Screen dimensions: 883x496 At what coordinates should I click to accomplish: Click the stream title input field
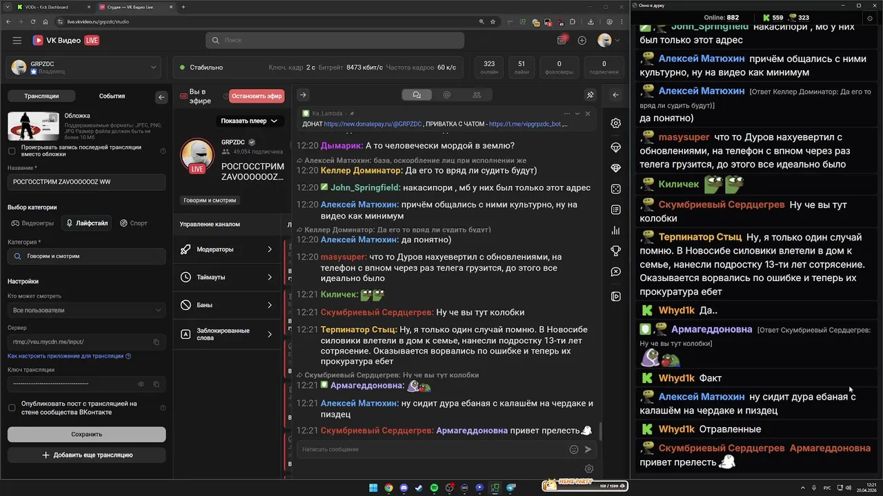(x=86, y=182)
